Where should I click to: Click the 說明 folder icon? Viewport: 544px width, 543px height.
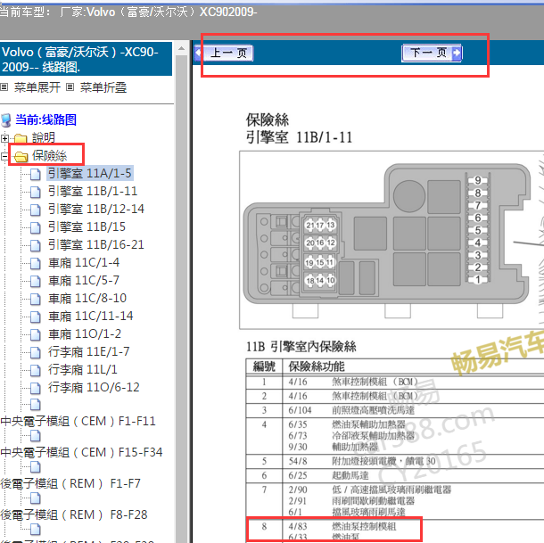click(x=21, y=138)
